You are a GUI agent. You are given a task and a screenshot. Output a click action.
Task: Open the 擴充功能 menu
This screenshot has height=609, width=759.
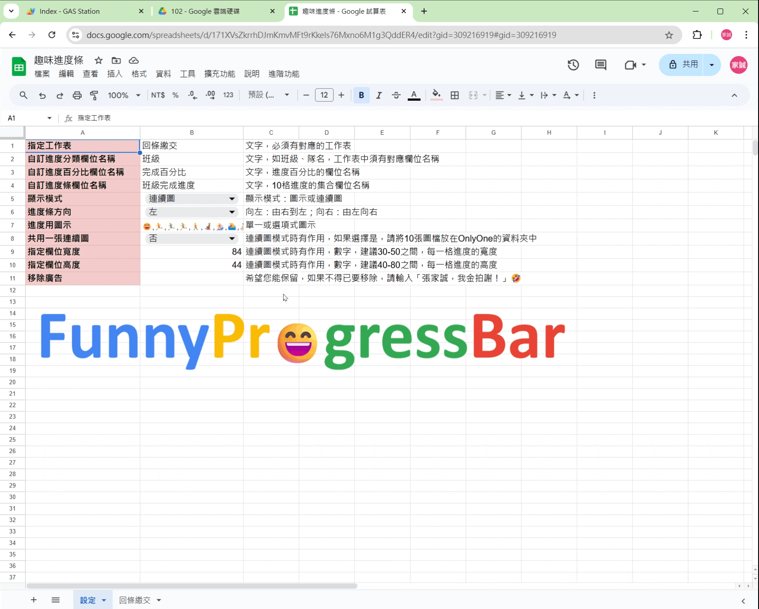click(220, 74)
